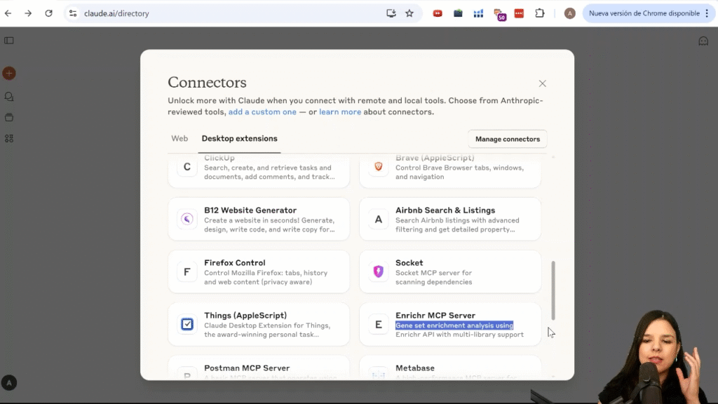The image size is (718, 404).
Task: Open the 'learn more' link
Action: (x=340, y=112)
